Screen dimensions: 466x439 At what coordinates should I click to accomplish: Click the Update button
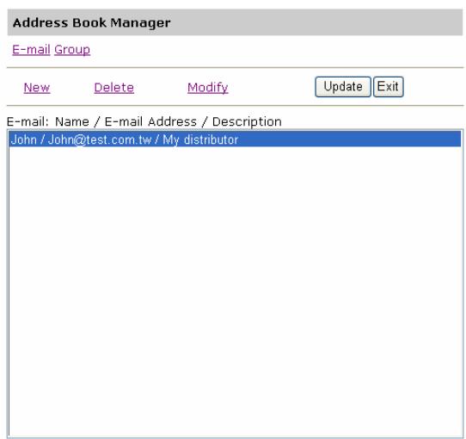pyautogui.click(x=343, y=87)
